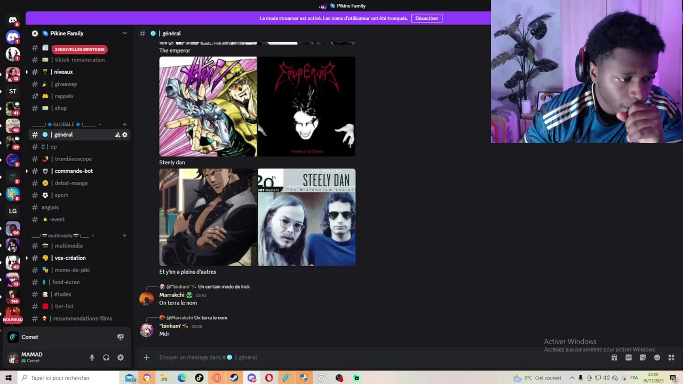Open weather widget showing 5°C Ciel couvert
The width and height of the screenshot is (683, 384).
(537, 378)
